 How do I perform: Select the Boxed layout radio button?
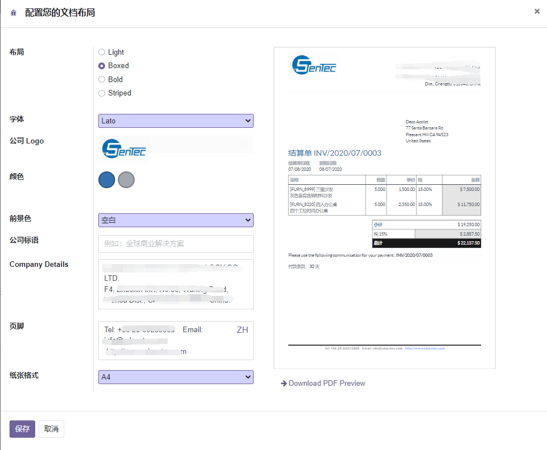click(x=102, y=65)
